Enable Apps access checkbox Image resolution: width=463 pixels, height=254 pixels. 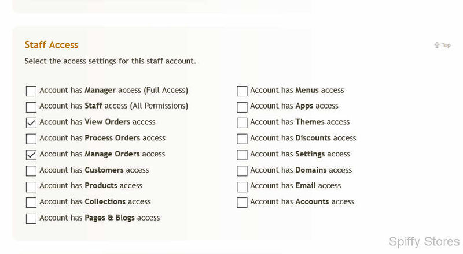(242, 107)
